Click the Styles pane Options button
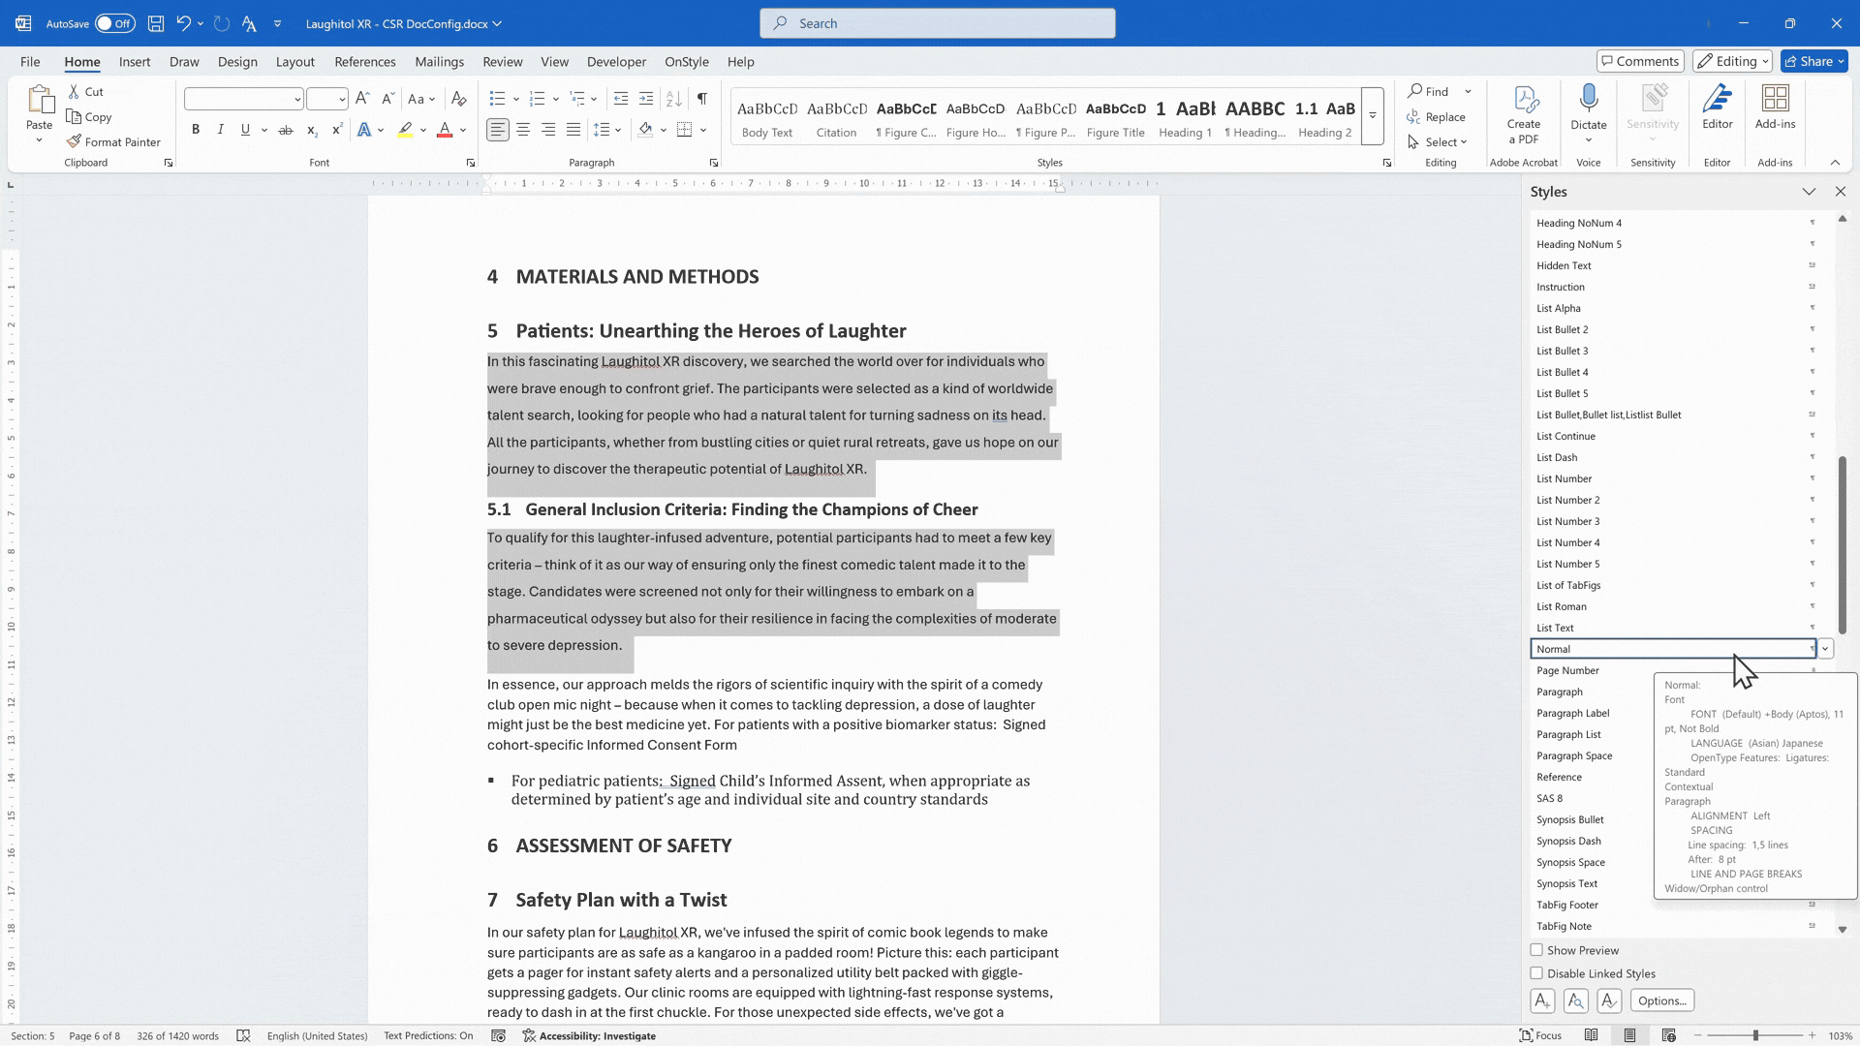 coord(1662,1000)
